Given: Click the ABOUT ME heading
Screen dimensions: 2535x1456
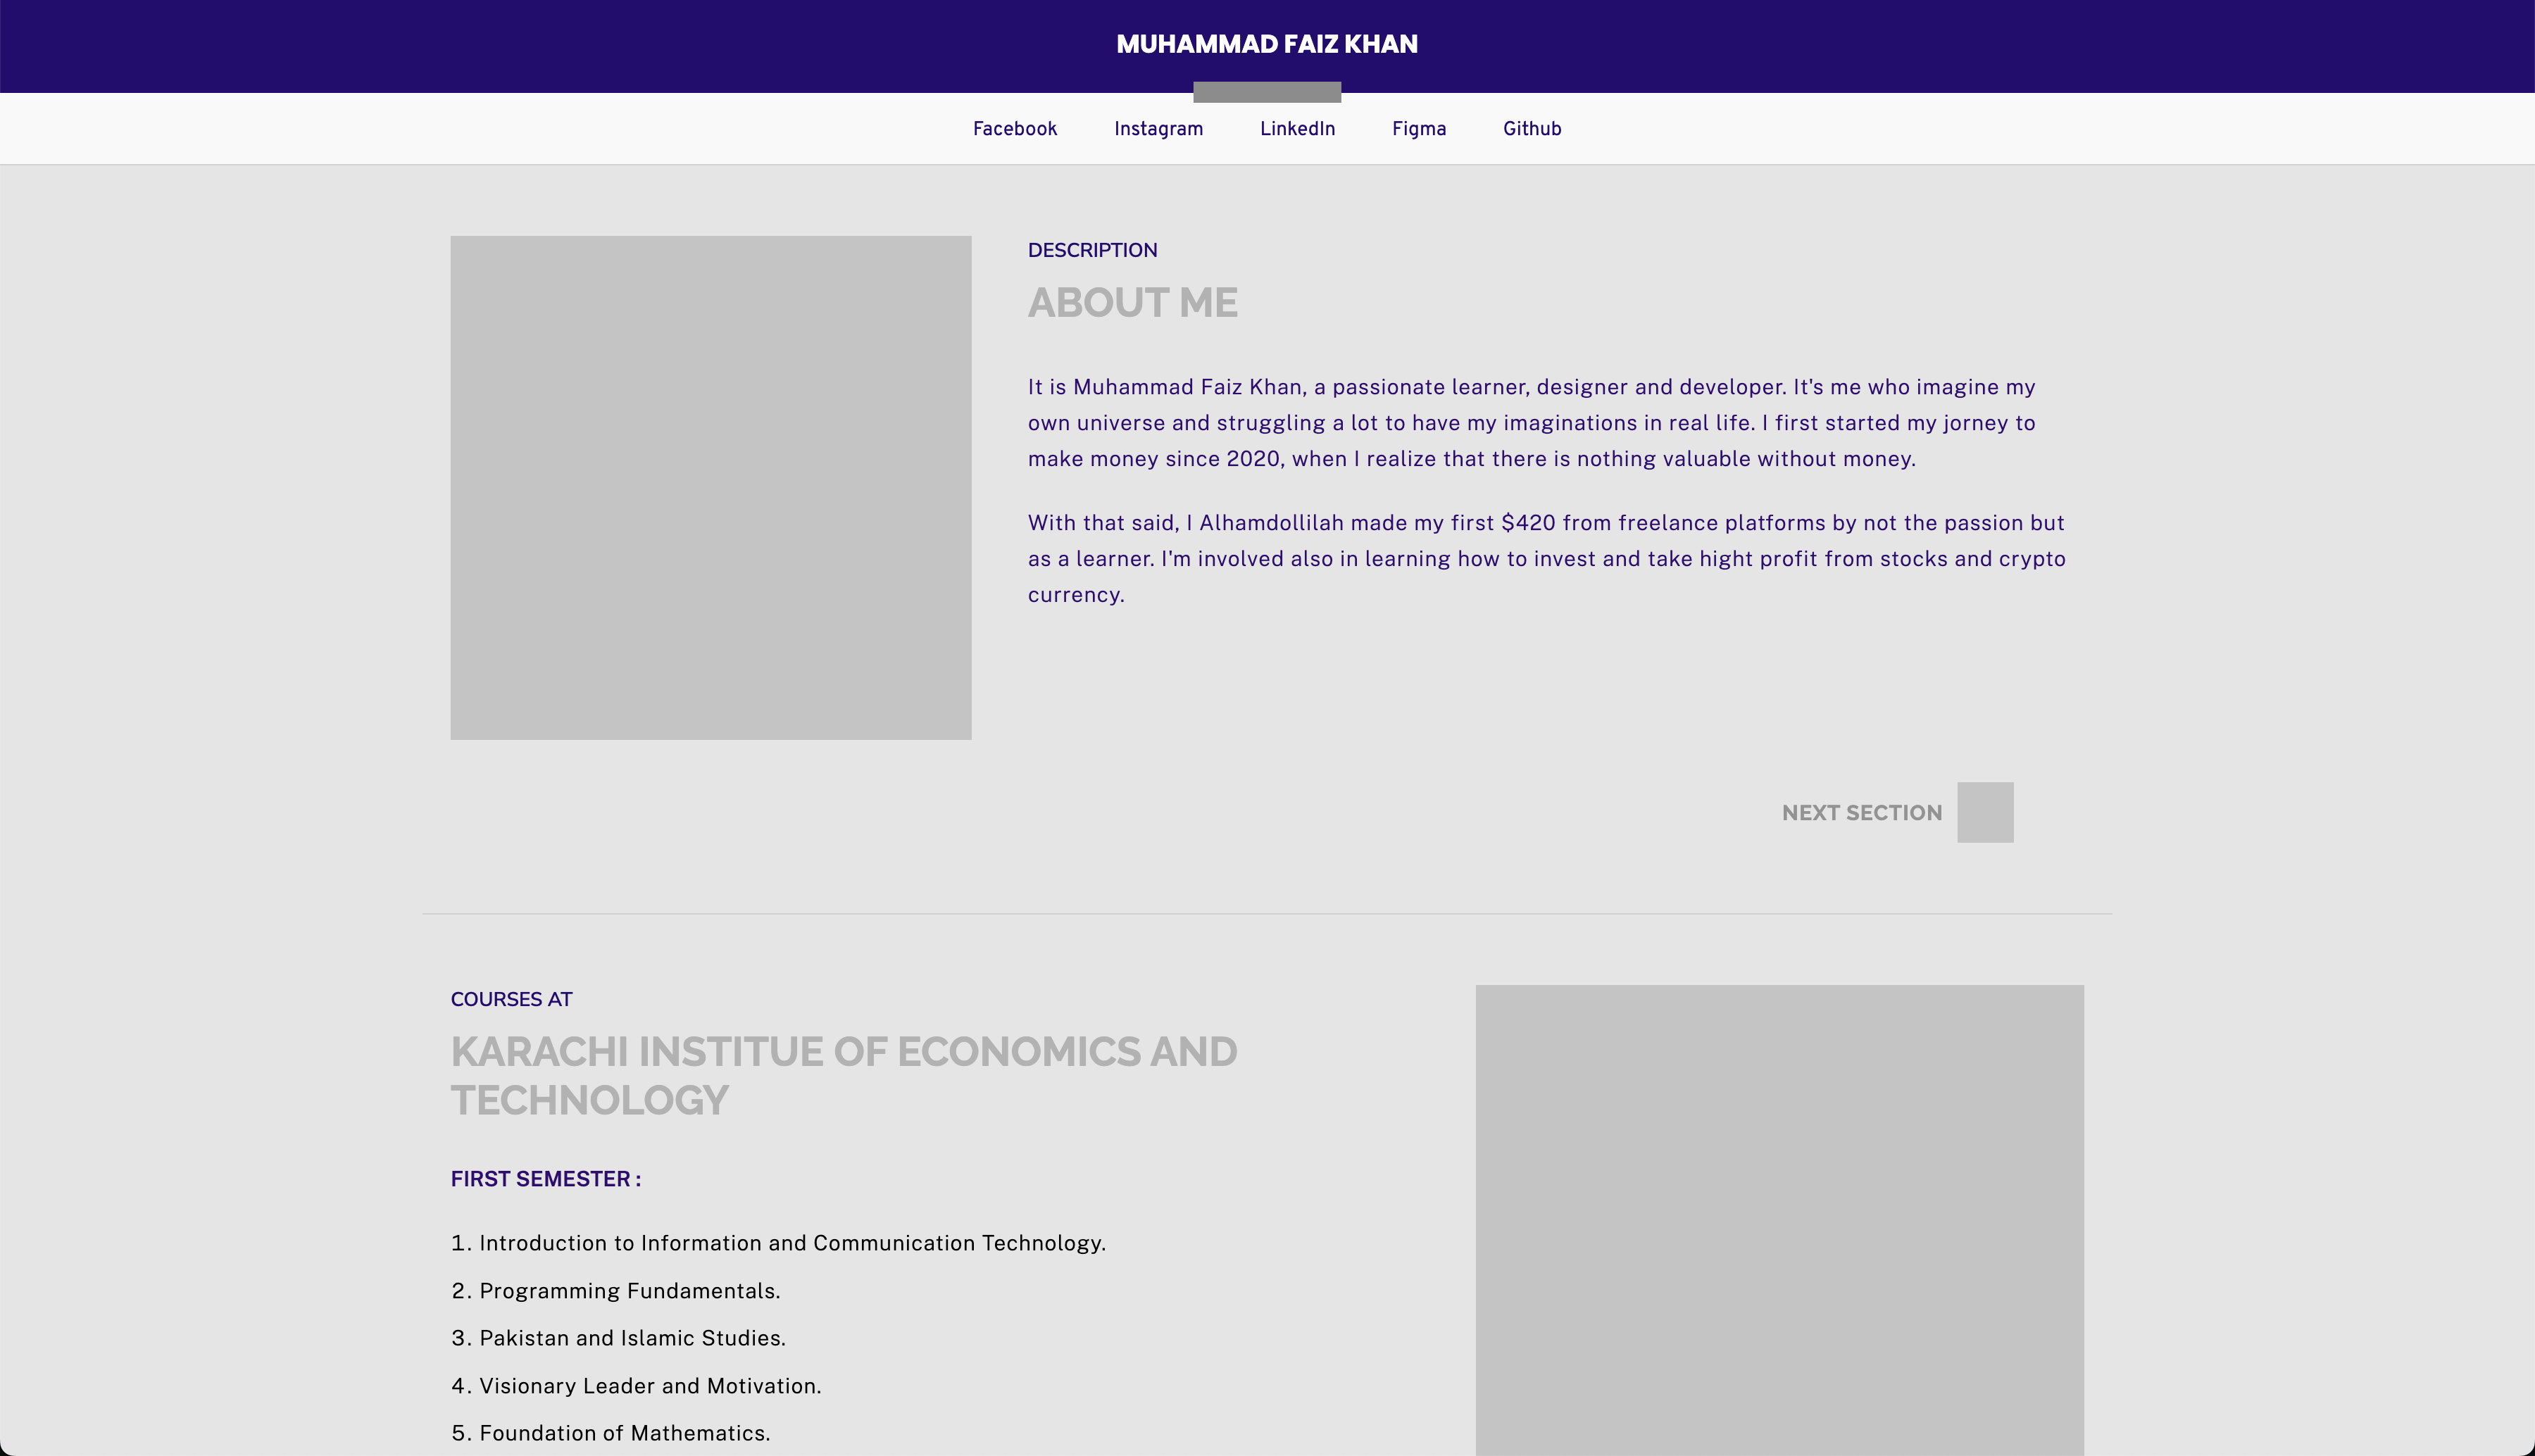Looking at the screenshot, I should tap(1132, 303).
